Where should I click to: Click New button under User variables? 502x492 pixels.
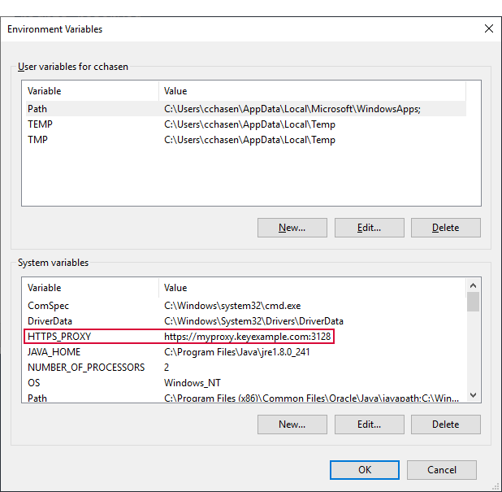292,228
